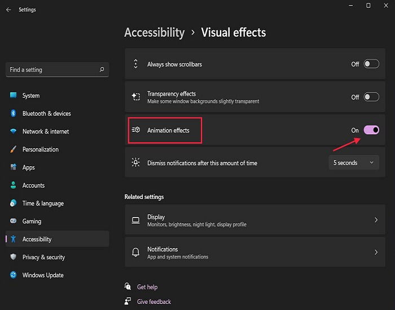Click the Privacy & security shield icon
395x310 pixels.
(x=14, y=257)
